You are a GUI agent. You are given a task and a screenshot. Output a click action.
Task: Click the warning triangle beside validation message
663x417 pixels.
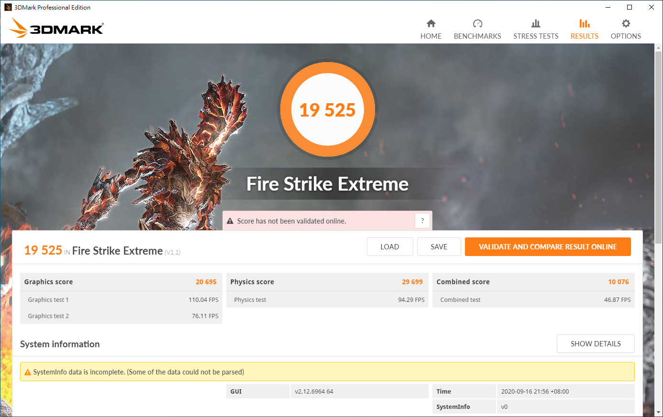(x=230, y=221)
